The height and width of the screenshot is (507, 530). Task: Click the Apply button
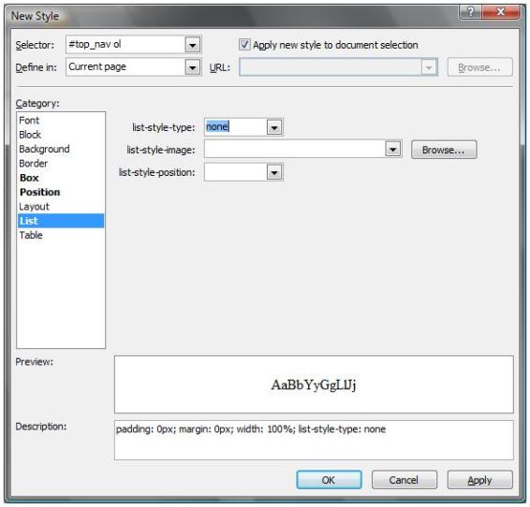(480, 480)
